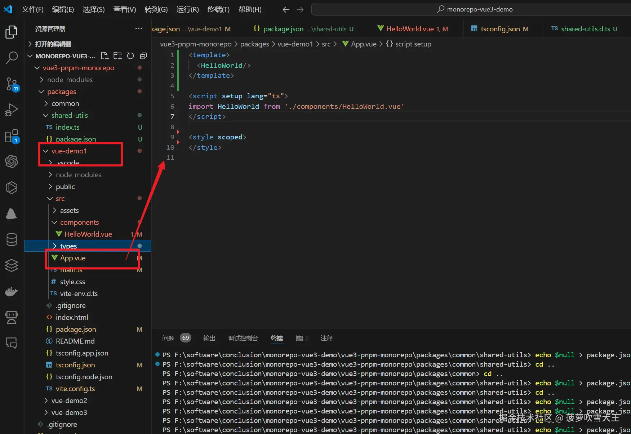The width and height of the screenshot is (631, 434).
Task: Collapse all folders in explorer
Action: [x=143, y=56]
